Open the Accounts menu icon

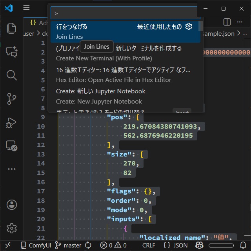(12, 204)
